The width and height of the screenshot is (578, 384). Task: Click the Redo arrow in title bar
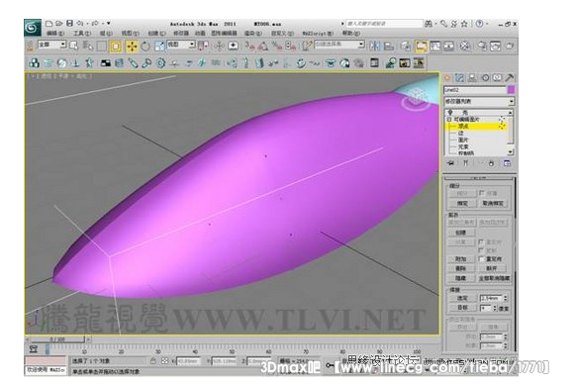pyautogui.click(x=95, y=24)
